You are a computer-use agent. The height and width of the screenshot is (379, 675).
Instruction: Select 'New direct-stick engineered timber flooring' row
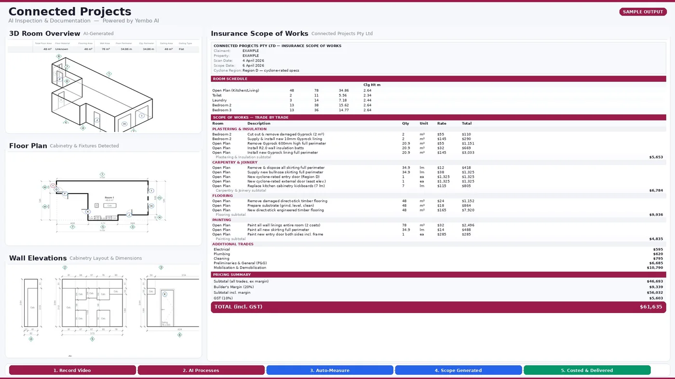tap(438, 210)
